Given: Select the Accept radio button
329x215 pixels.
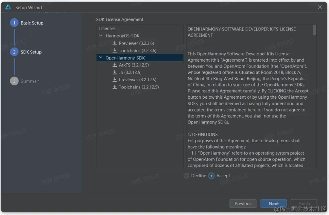Looking at the screenshot, I should pos(211,176).
